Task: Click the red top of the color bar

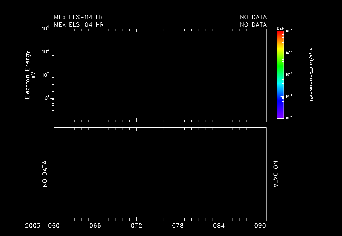Action: click(280, 33)
